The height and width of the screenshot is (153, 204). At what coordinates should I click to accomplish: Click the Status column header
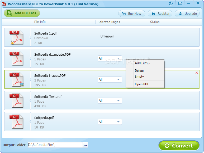(x=155, y=22)
